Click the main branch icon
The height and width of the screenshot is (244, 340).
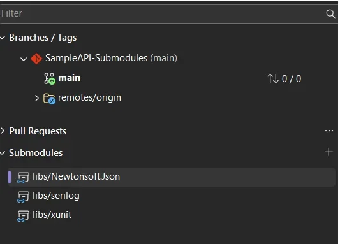coord(50,78)
